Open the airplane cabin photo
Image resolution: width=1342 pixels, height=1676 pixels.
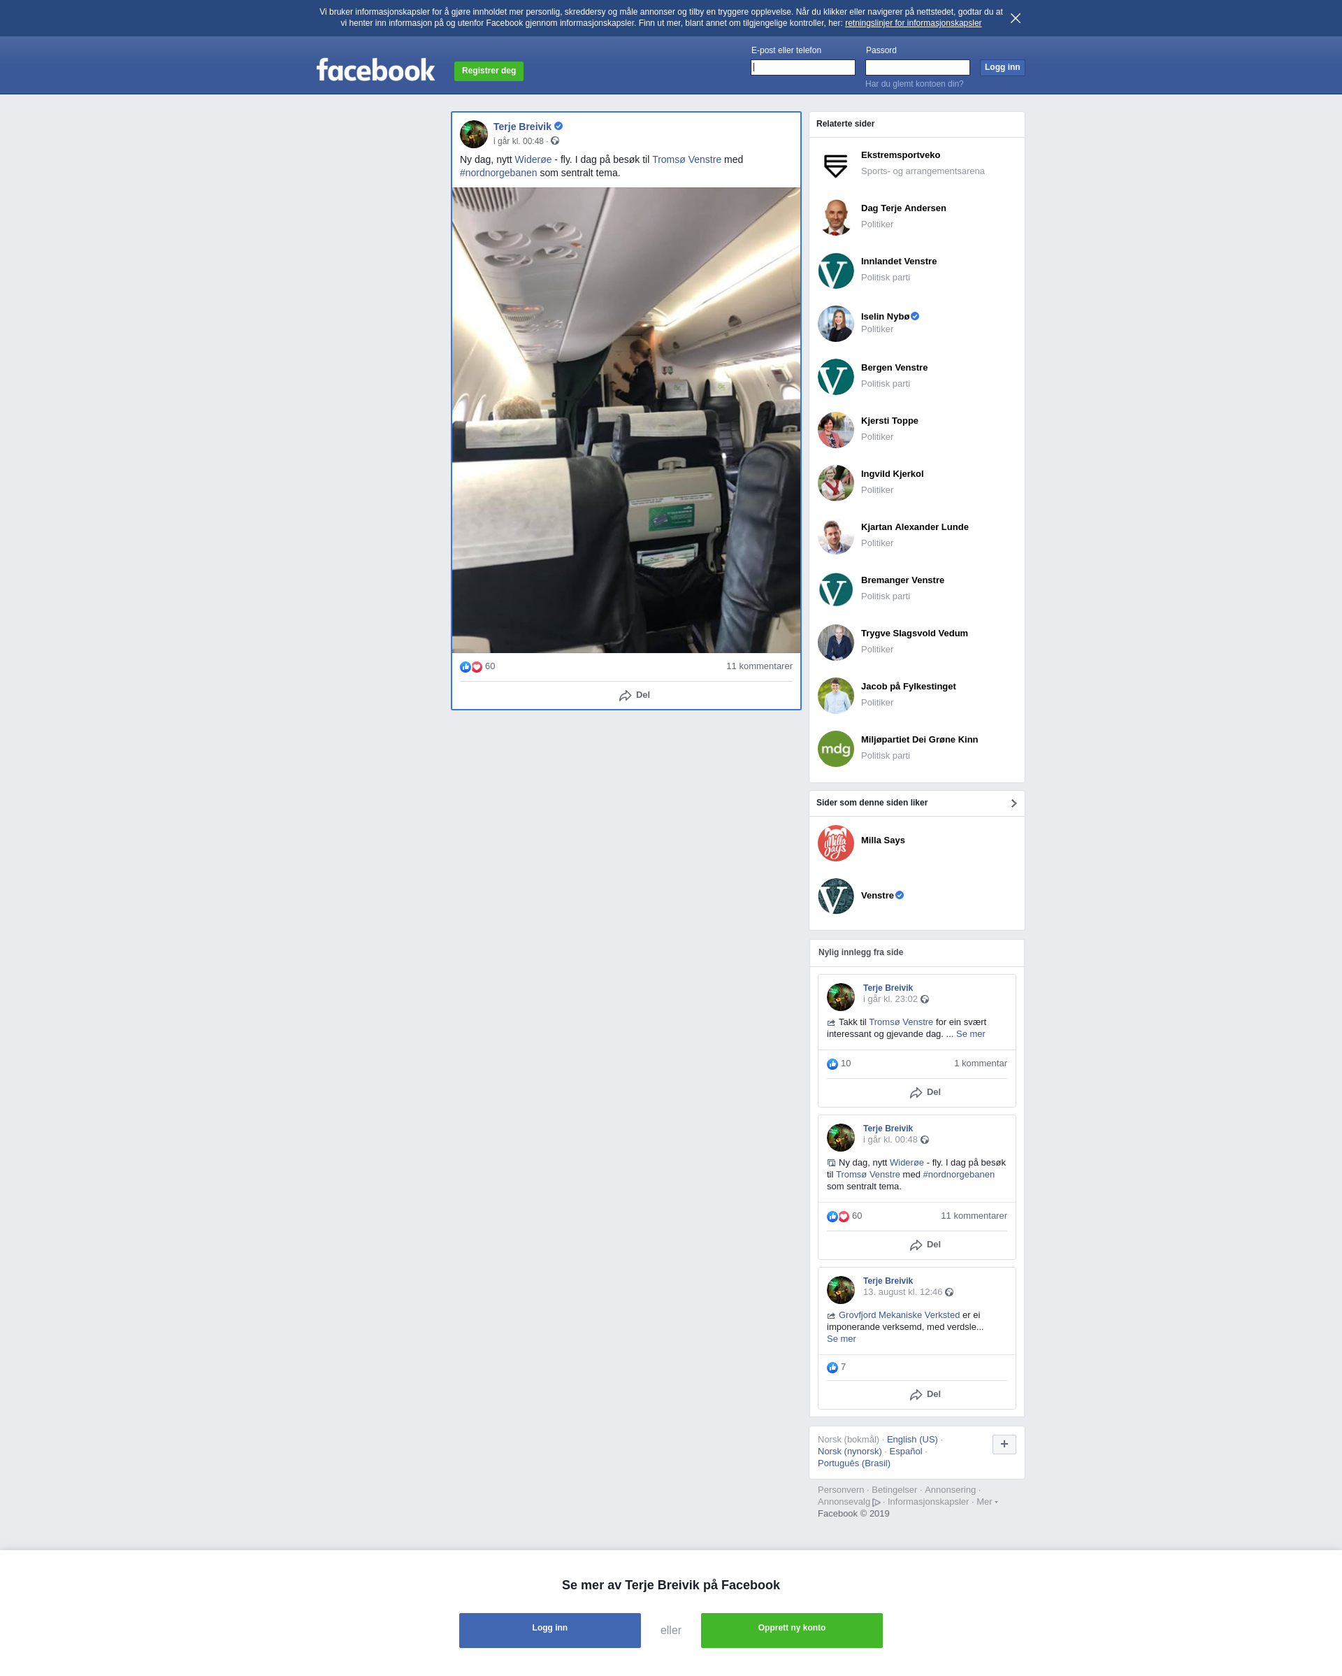[626, 420]
